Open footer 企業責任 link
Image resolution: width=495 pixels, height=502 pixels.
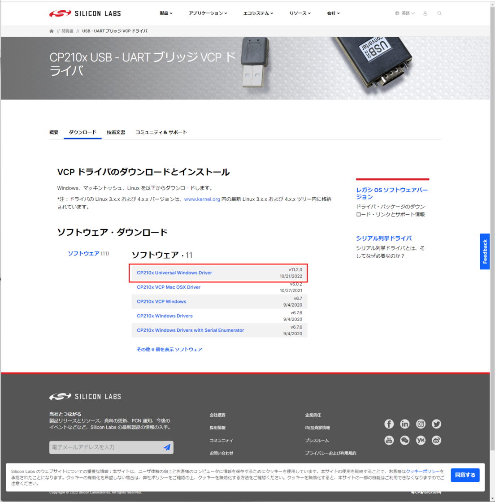pyautogui.click(x=313, y=415)
